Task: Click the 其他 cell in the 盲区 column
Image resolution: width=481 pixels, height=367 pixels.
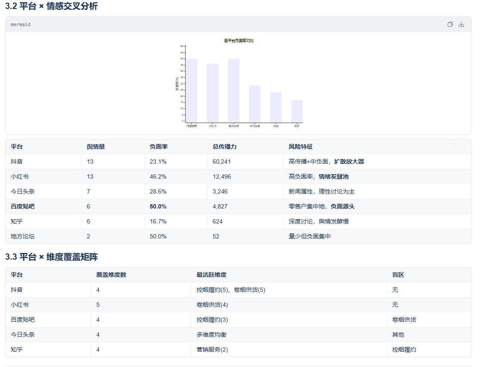Action: pyautogui.click(x=398, y=335)
